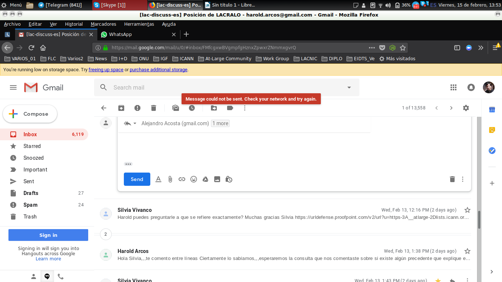Snooze the conversation with clock icon
This screenshot has width=502, height=282.
[192, 108]
